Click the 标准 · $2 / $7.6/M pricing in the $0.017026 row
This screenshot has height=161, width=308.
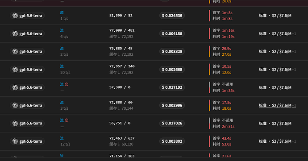(275, 123)
